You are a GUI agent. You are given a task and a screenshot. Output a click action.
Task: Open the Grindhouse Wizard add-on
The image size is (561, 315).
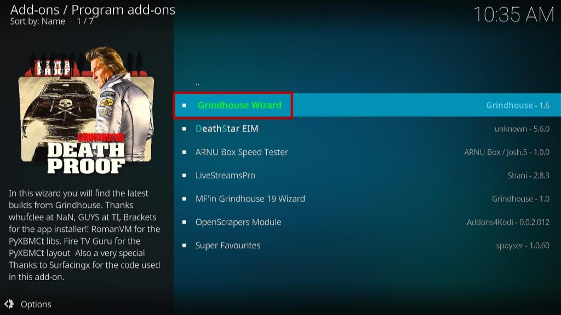367,105
